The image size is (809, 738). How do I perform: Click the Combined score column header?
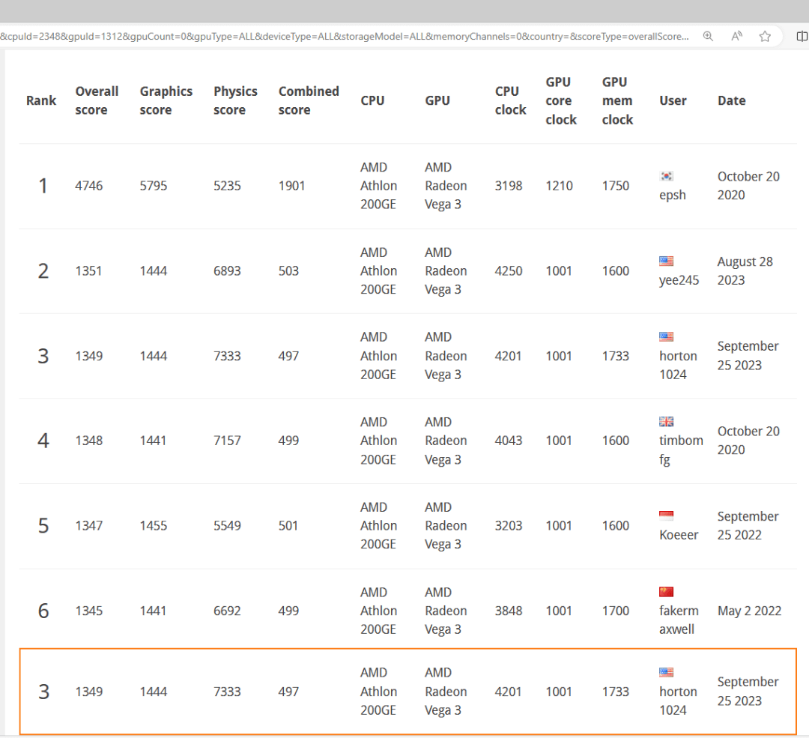[309, 100]
